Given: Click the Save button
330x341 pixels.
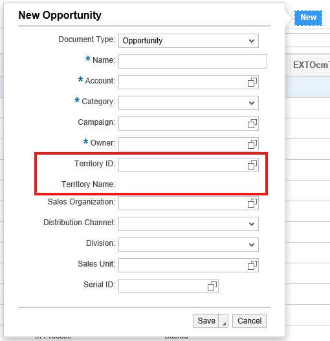Looking at the screenshot, I should [206, 321].
